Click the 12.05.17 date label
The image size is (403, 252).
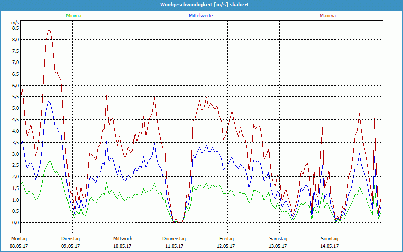click(x=226, y=246)
